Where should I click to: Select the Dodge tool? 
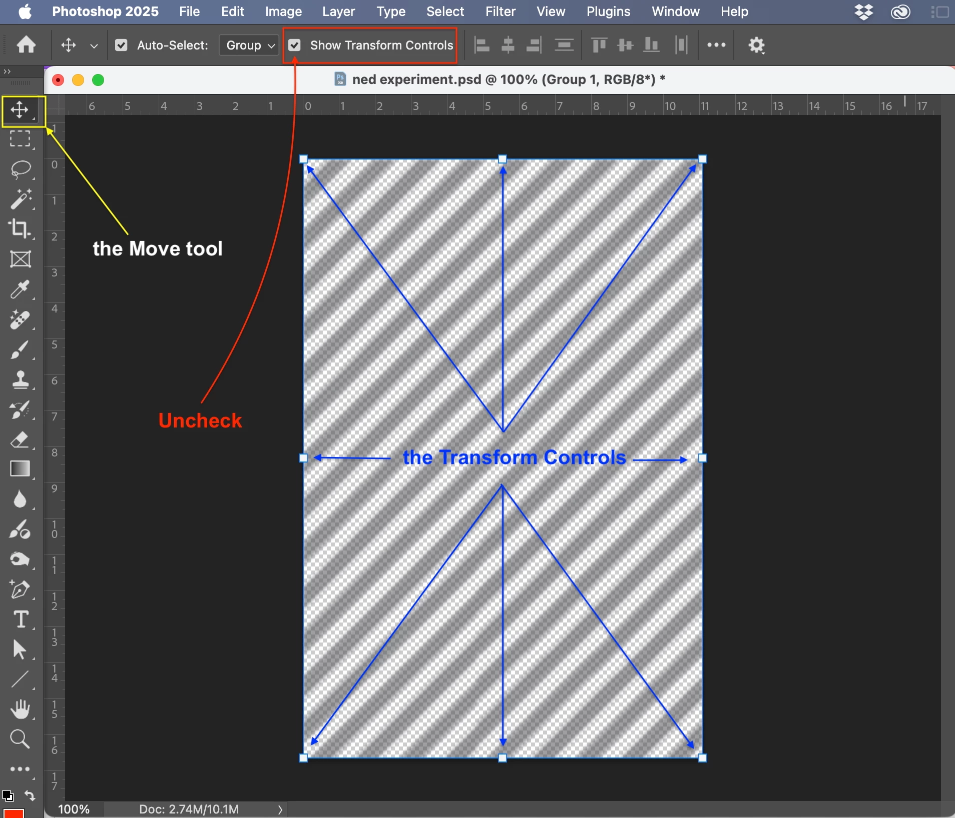click(20, 529)
